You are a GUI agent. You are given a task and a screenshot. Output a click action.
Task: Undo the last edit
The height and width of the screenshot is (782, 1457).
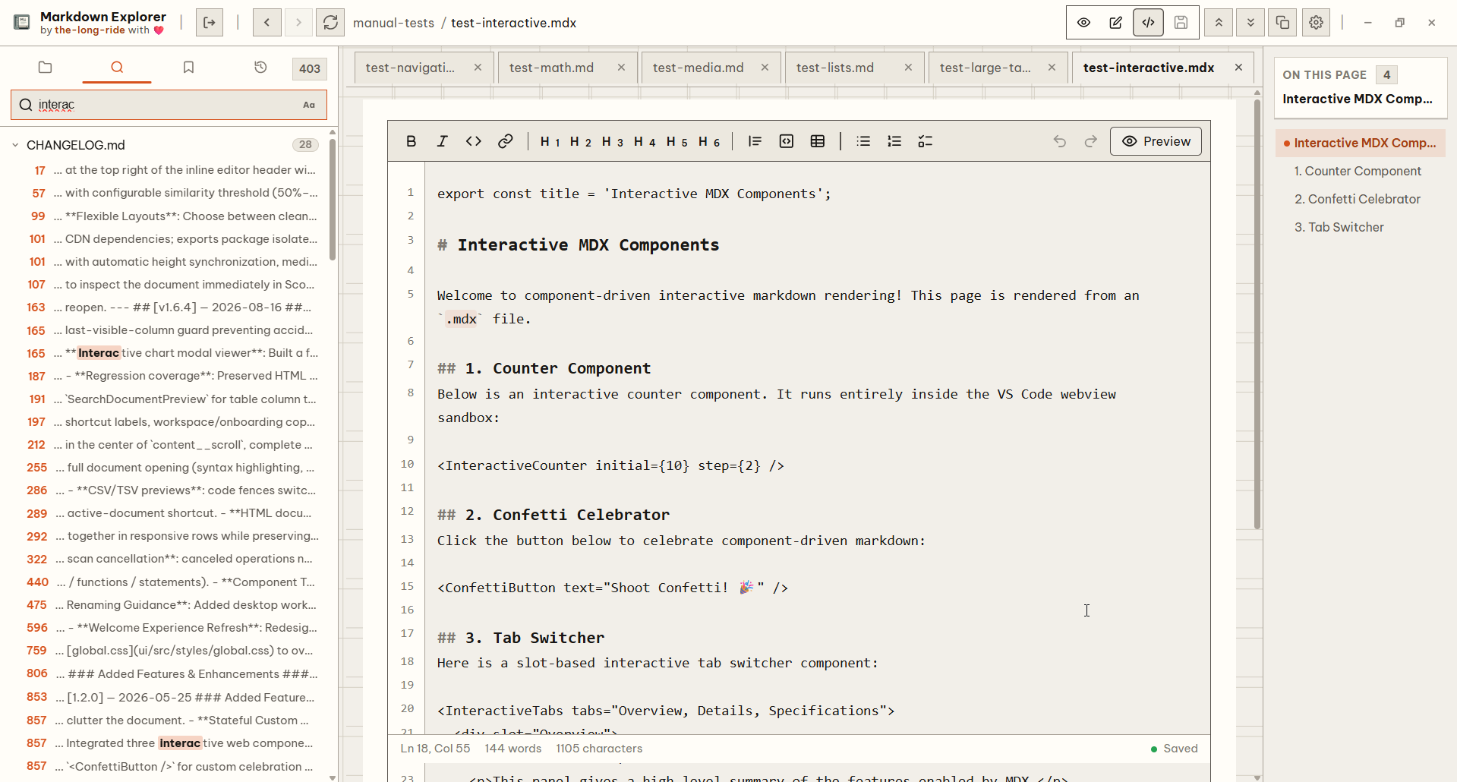[1060, 141]
